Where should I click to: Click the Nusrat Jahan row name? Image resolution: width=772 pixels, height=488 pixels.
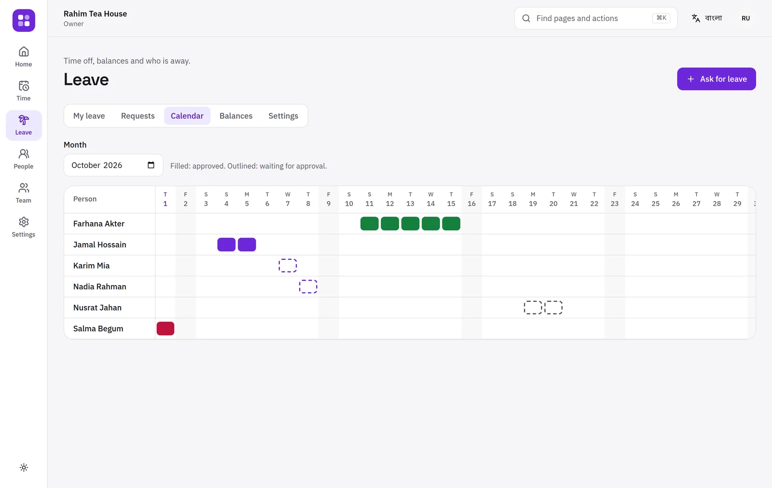coord(97,308)
